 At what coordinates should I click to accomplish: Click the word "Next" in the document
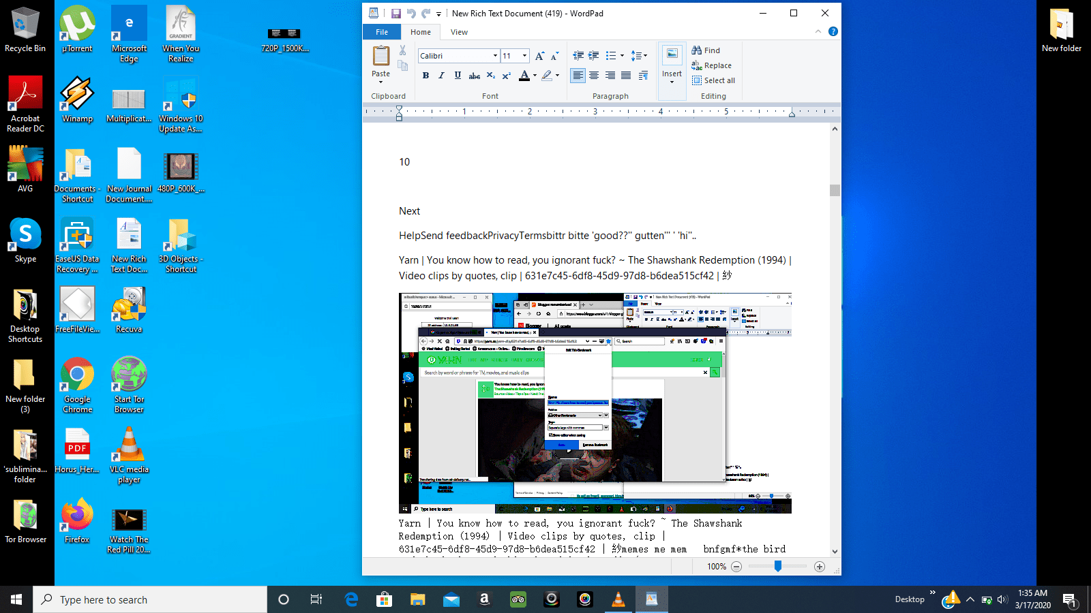click(x=409, y=211)
